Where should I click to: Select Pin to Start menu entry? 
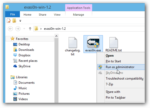tap(113, 61)
